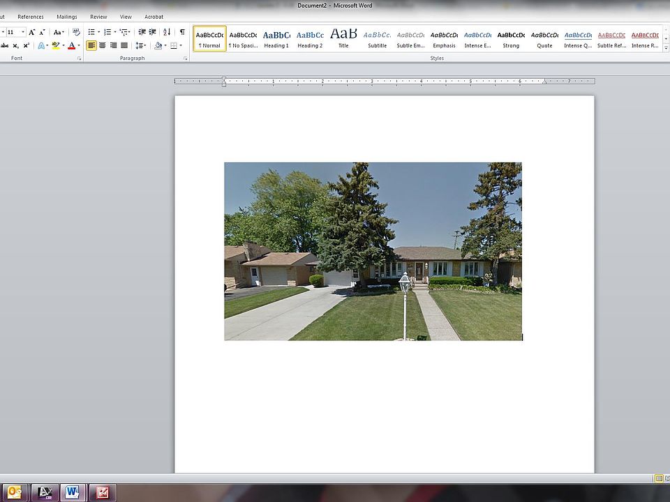Click the red Font Color button
Image resolution: width=670 pixels, height=502 pixels.
[x=70, y=45]
